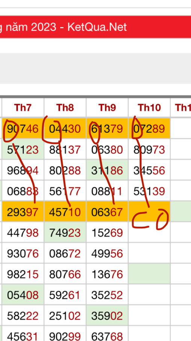The width and height of the screenshot is (191, 341).
Task: Select the green cell 05408
Action: (23, 295)
